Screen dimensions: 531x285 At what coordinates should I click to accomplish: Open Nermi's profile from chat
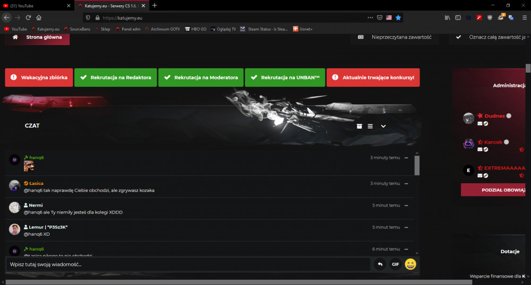pos(36,206)
